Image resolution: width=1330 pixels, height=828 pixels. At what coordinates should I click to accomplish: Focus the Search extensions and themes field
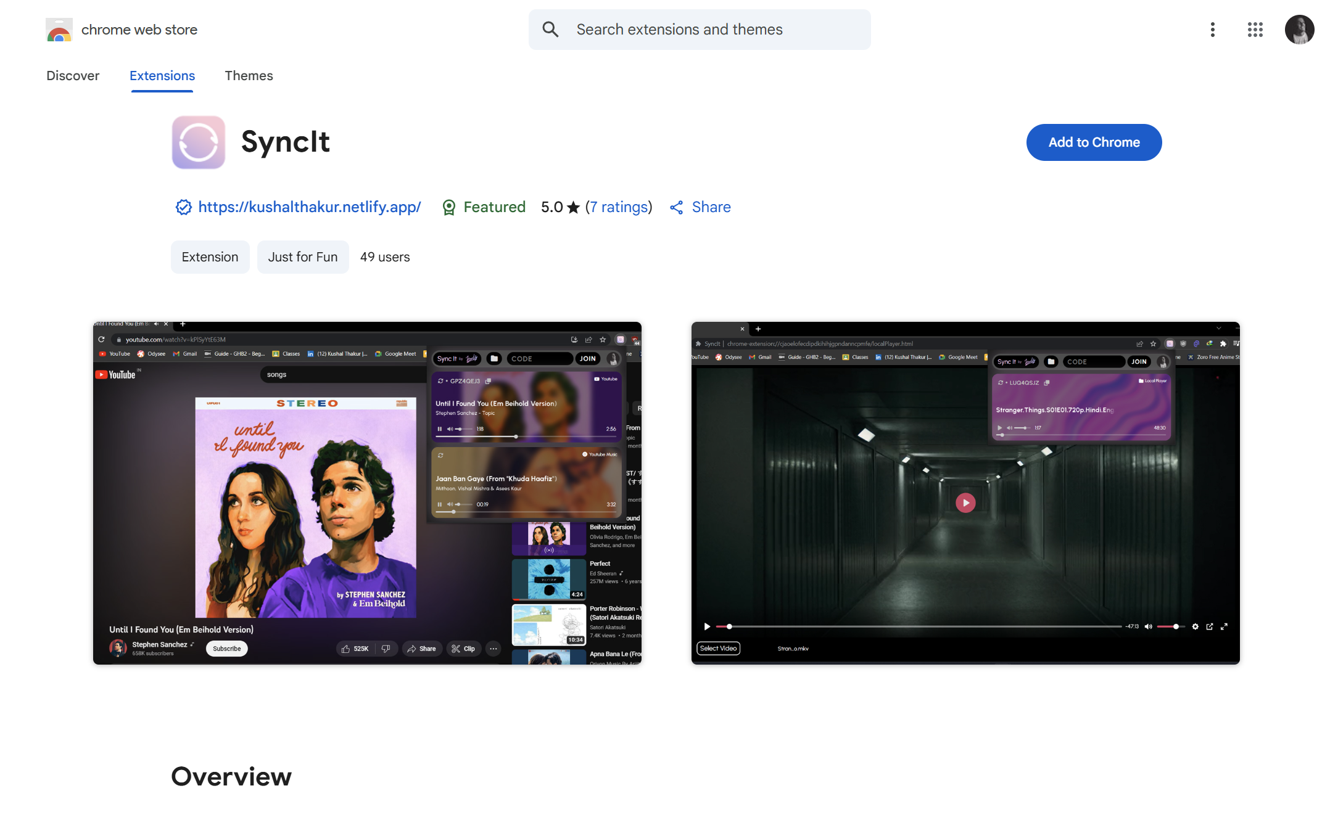coord(700,30)
